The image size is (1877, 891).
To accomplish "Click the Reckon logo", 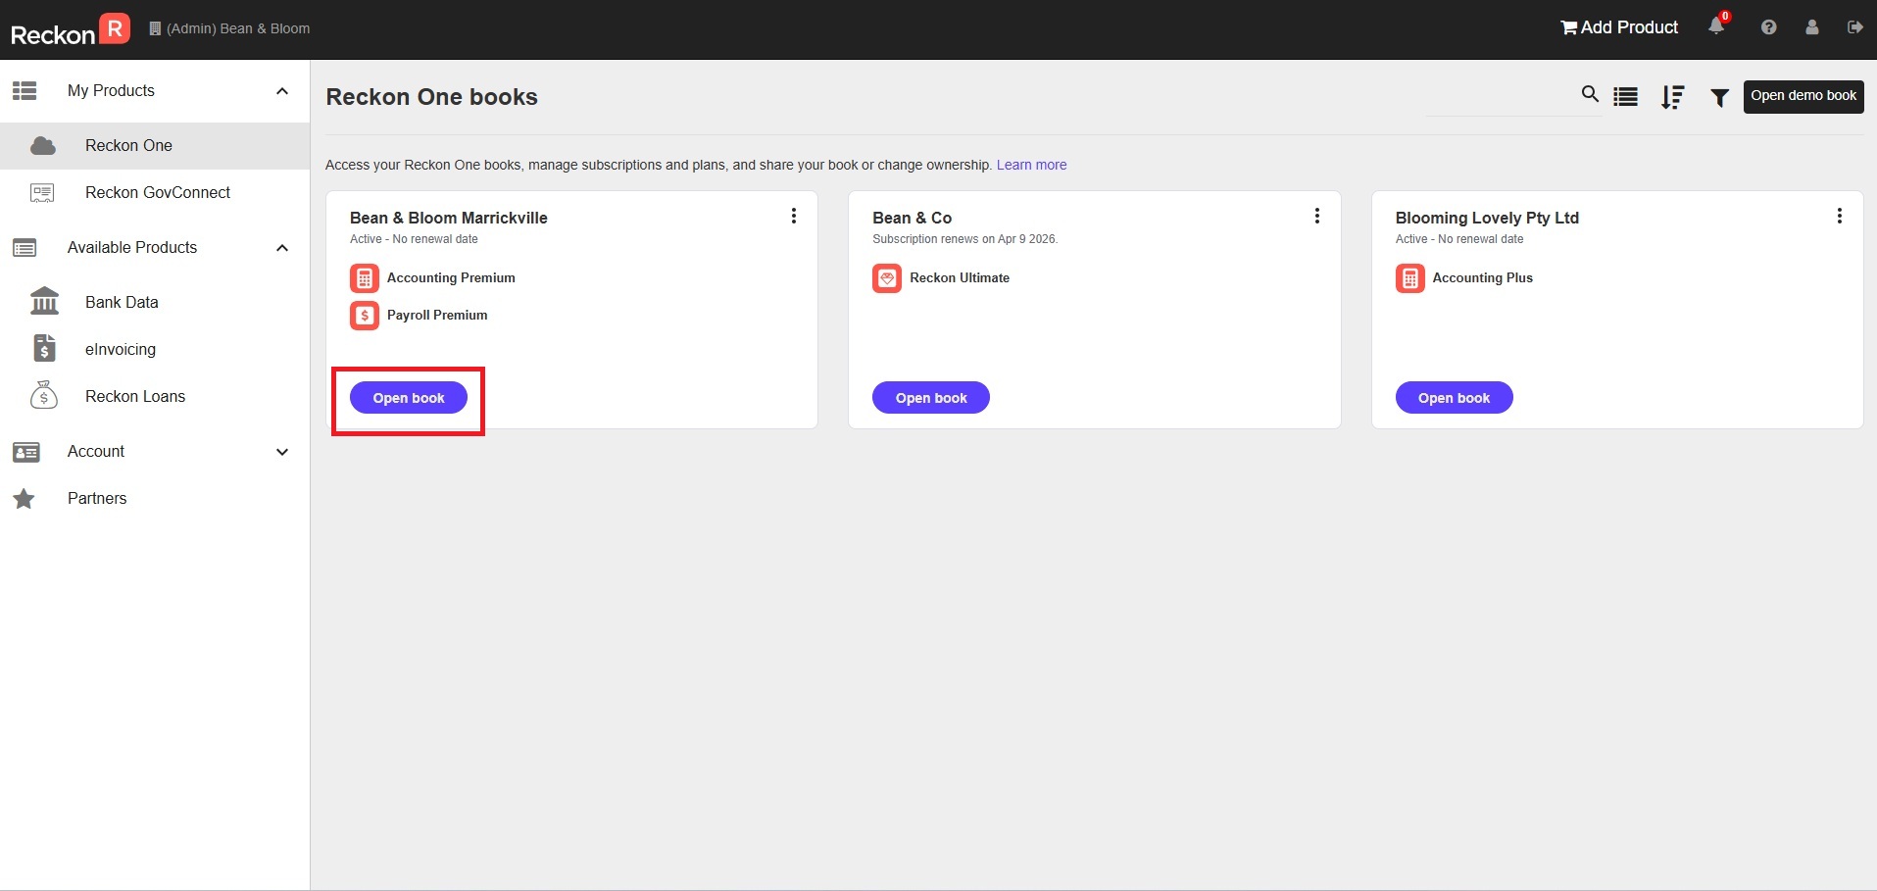I will click(x=70, y=30).
